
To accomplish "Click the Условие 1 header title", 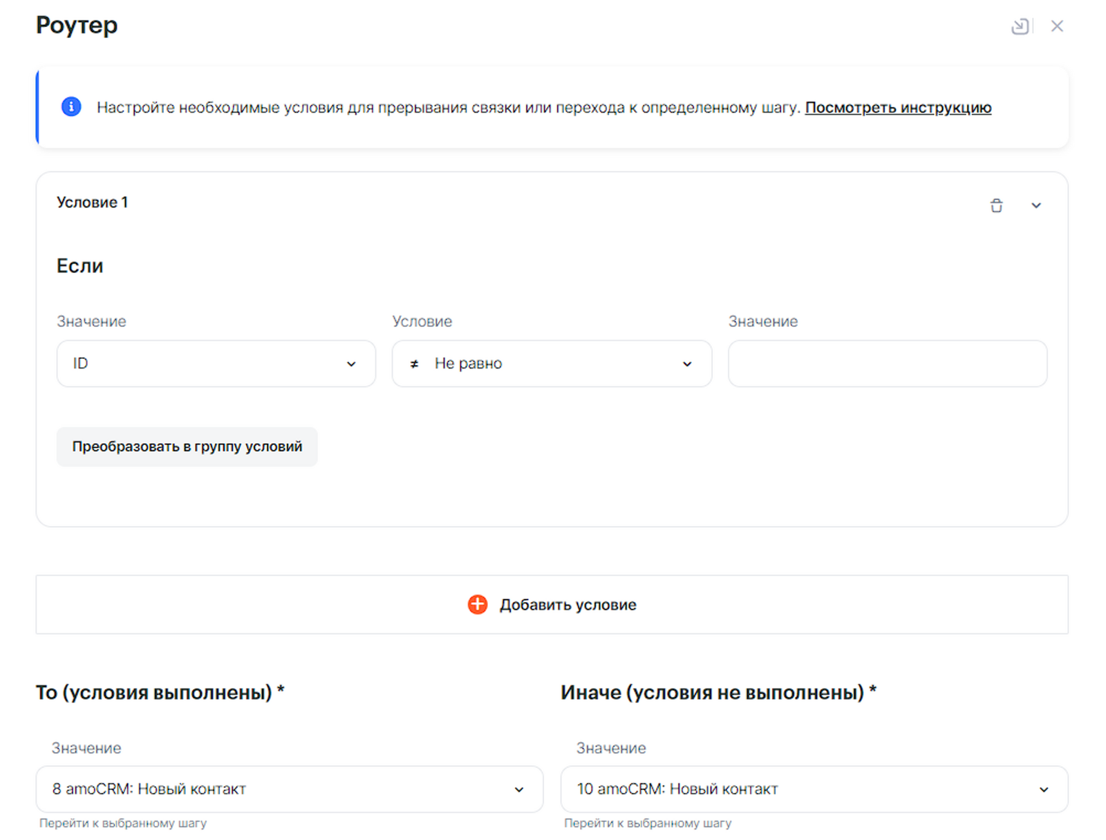I will click(92, 203).
